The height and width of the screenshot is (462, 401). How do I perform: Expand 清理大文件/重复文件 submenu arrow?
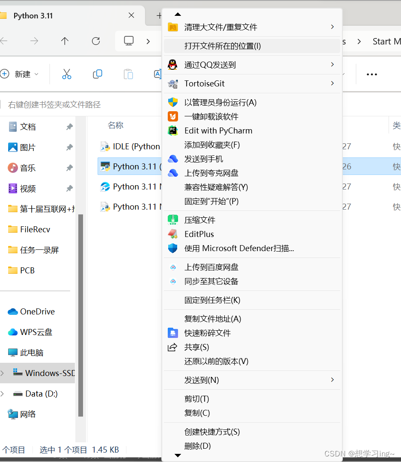tap(333, 27)
